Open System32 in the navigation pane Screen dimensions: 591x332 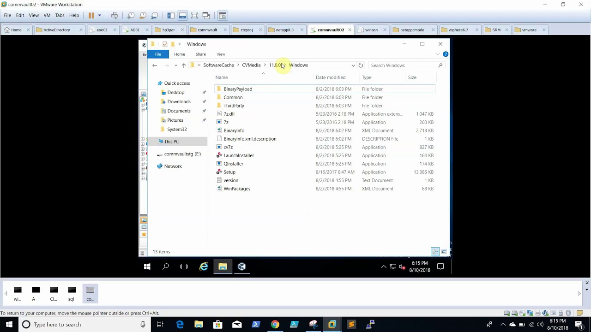point(177,130)
